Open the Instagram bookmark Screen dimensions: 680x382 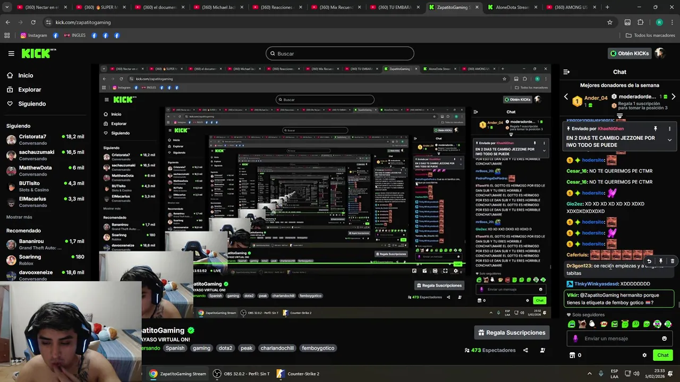[x=33, y=36]
